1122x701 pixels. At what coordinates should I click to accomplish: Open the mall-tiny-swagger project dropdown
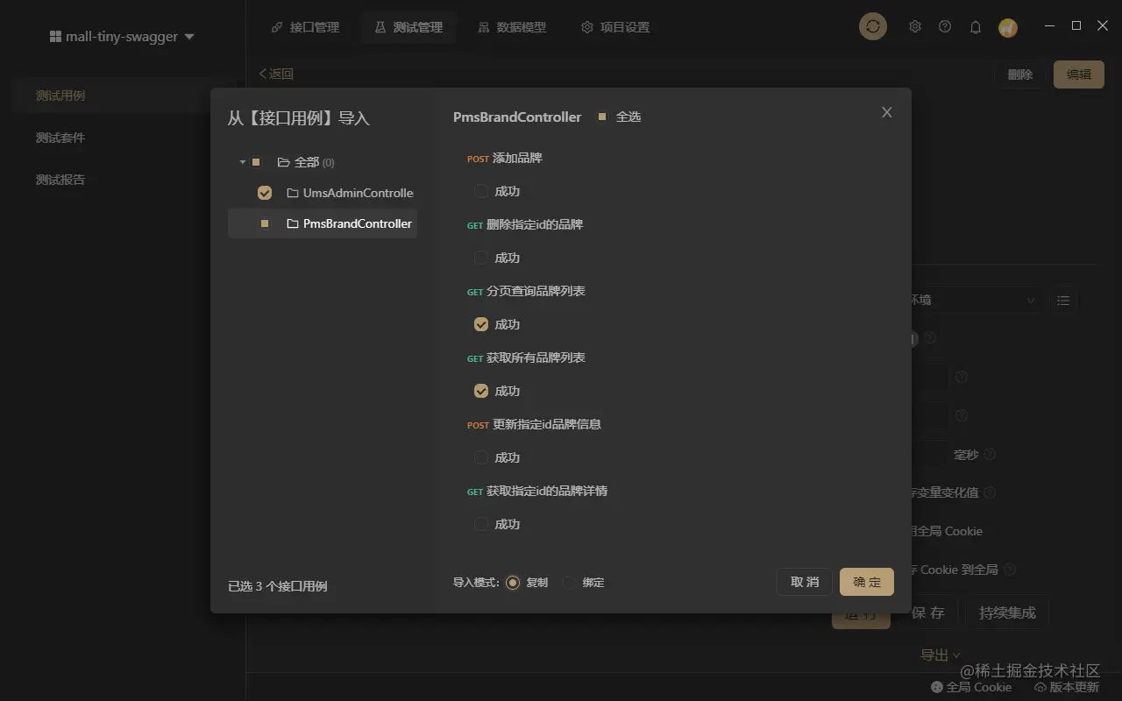[123, 37]
